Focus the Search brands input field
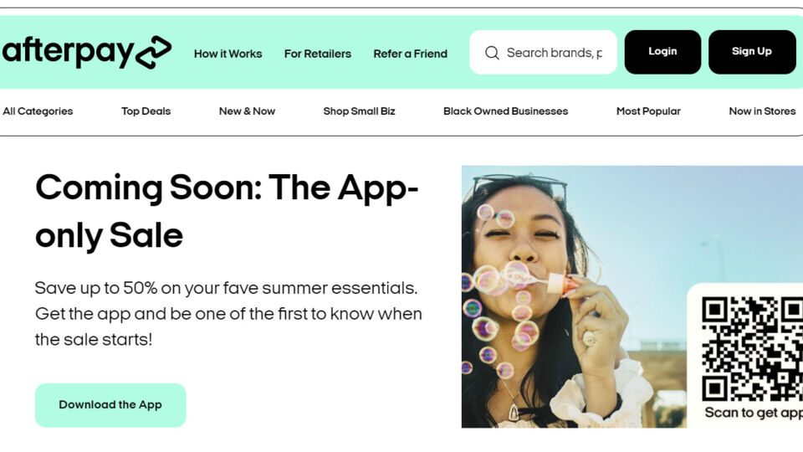The image size is (803, 452). tap(544, 52)
